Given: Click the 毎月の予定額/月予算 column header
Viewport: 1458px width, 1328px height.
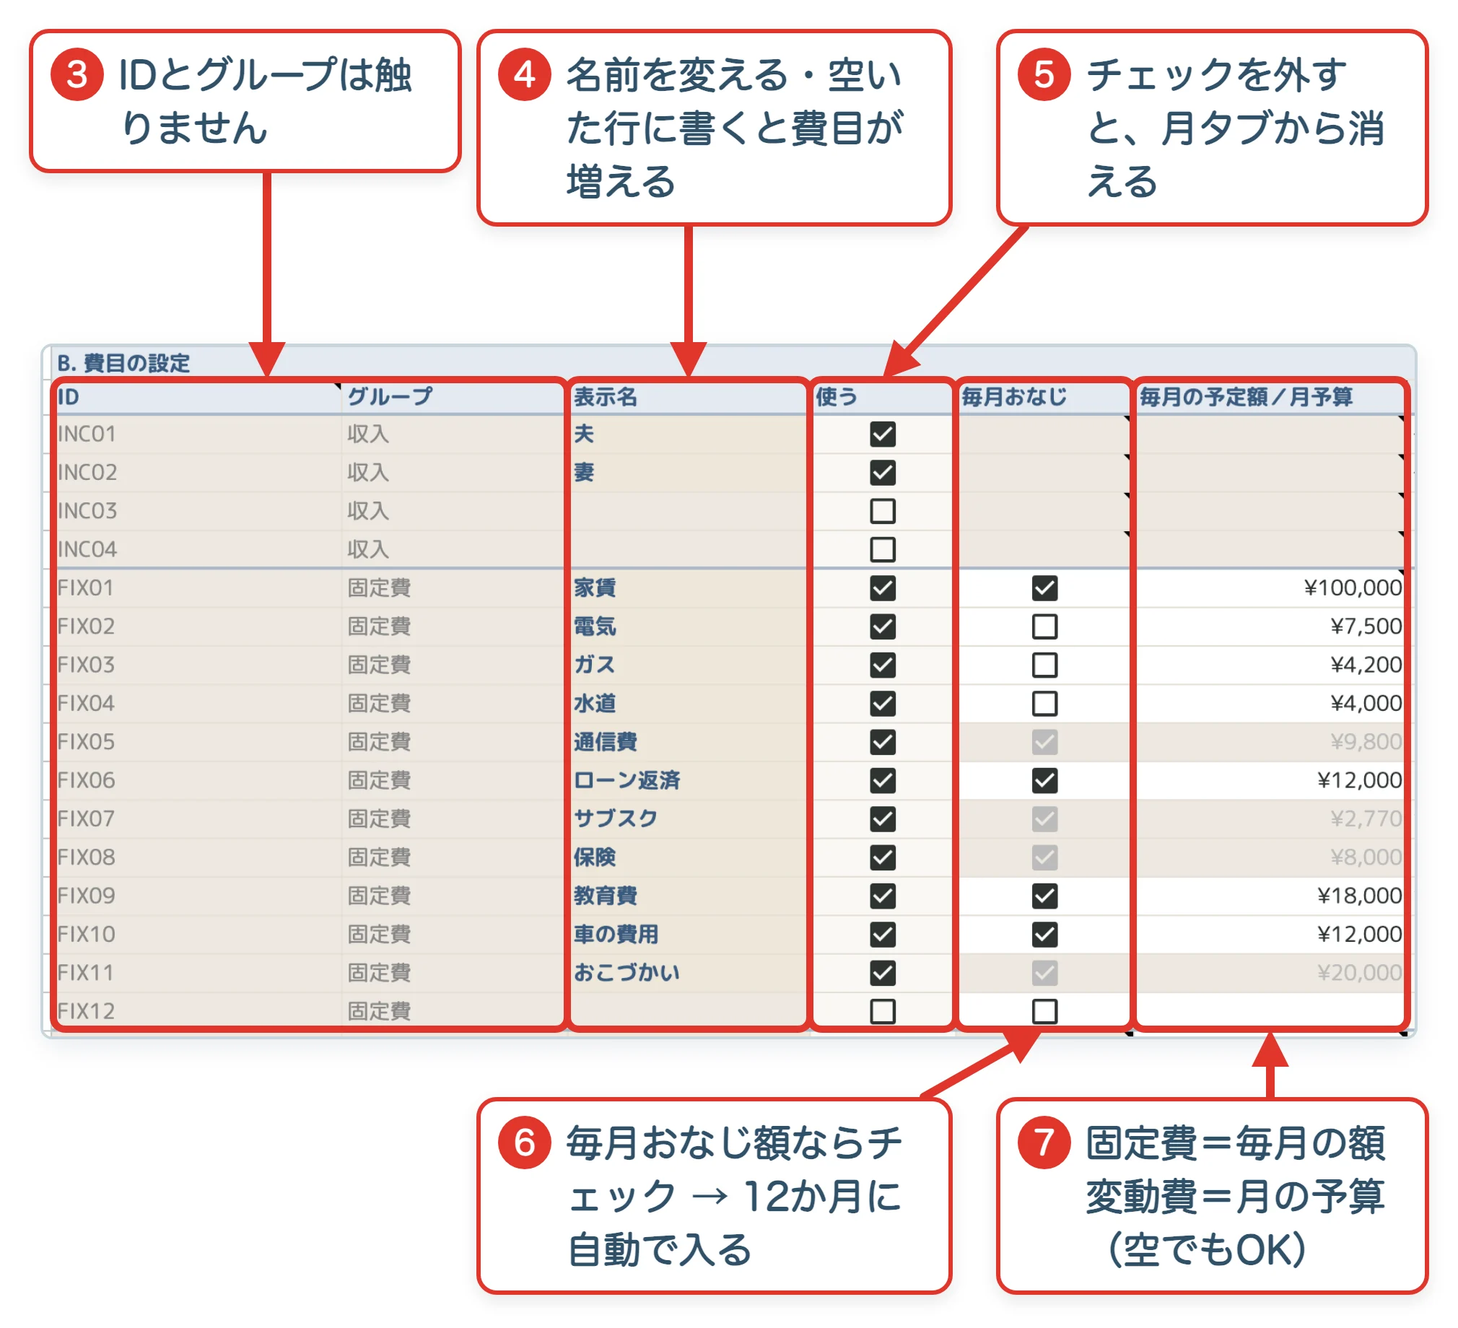Looking at the screenshot, I should (1269, 396).
